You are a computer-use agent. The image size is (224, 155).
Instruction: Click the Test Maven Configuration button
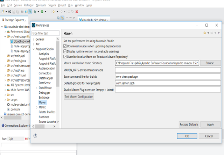point(79,97)
